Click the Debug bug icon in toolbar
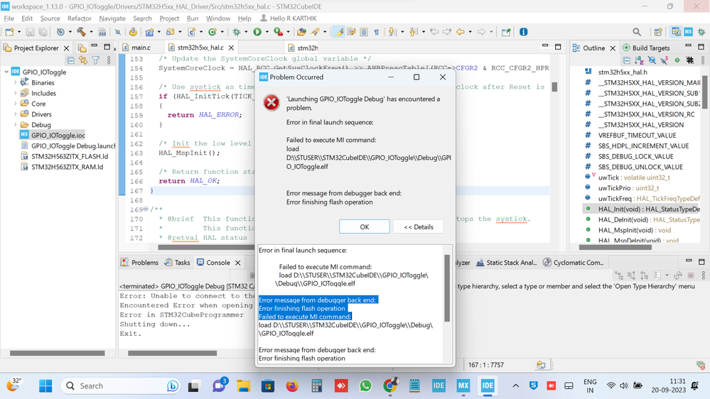 (237, 32)
